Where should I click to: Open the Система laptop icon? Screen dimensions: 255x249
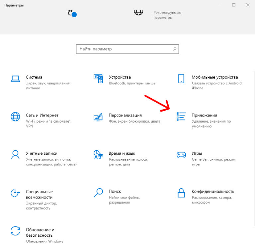coord(15,79)
